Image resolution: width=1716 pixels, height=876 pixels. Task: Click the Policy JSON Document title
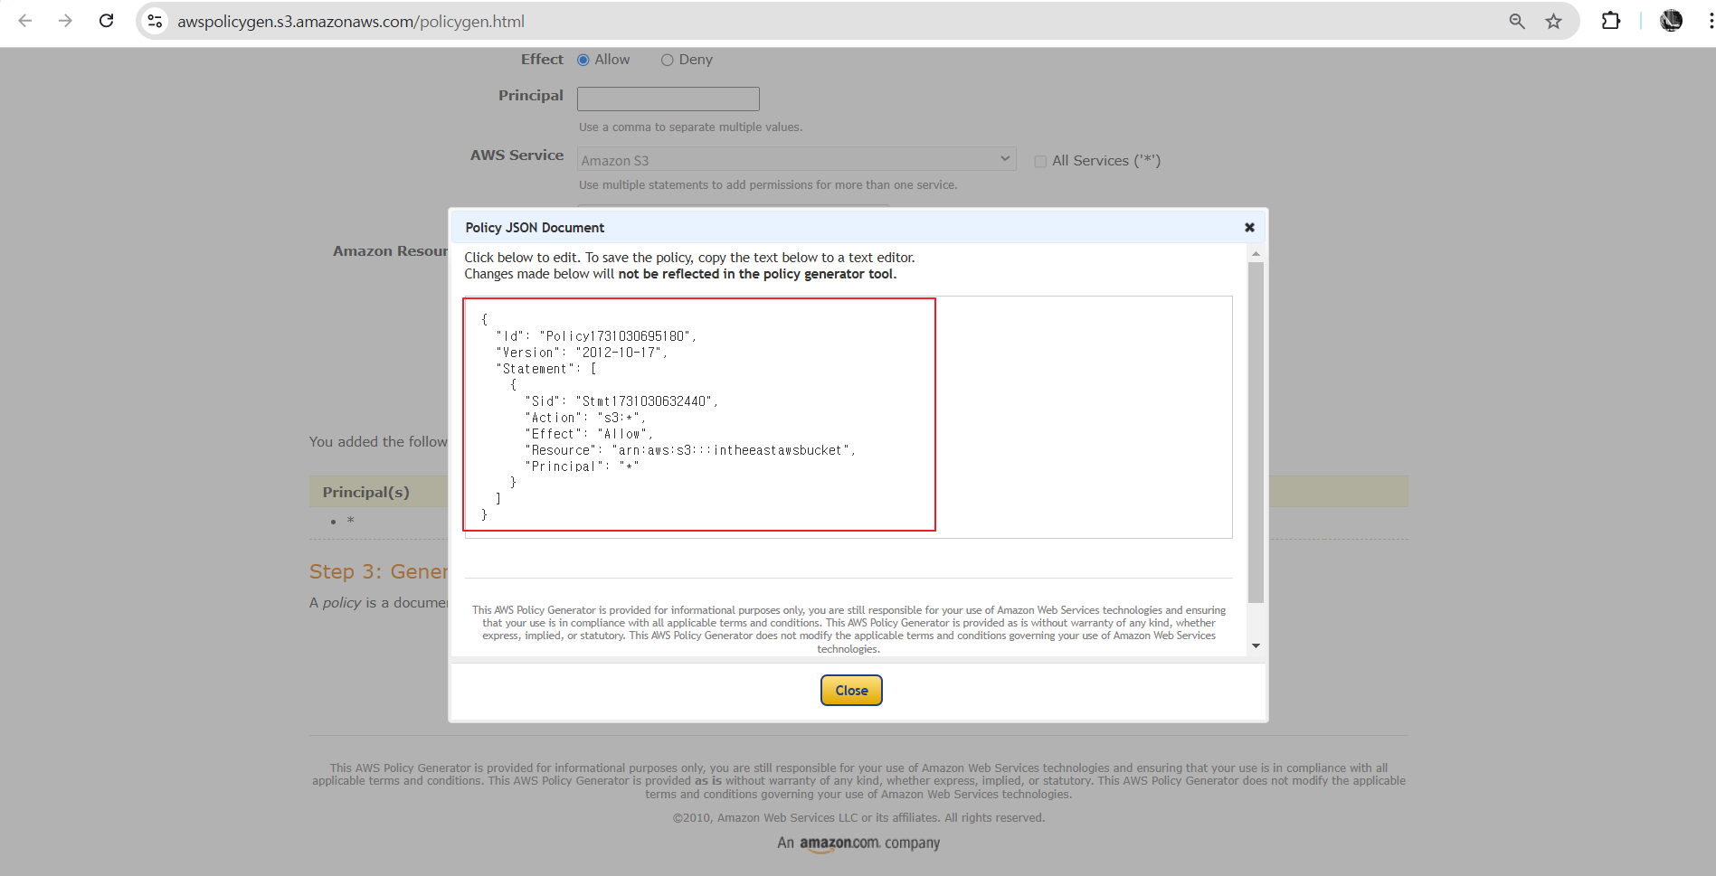tap(535, 228)
